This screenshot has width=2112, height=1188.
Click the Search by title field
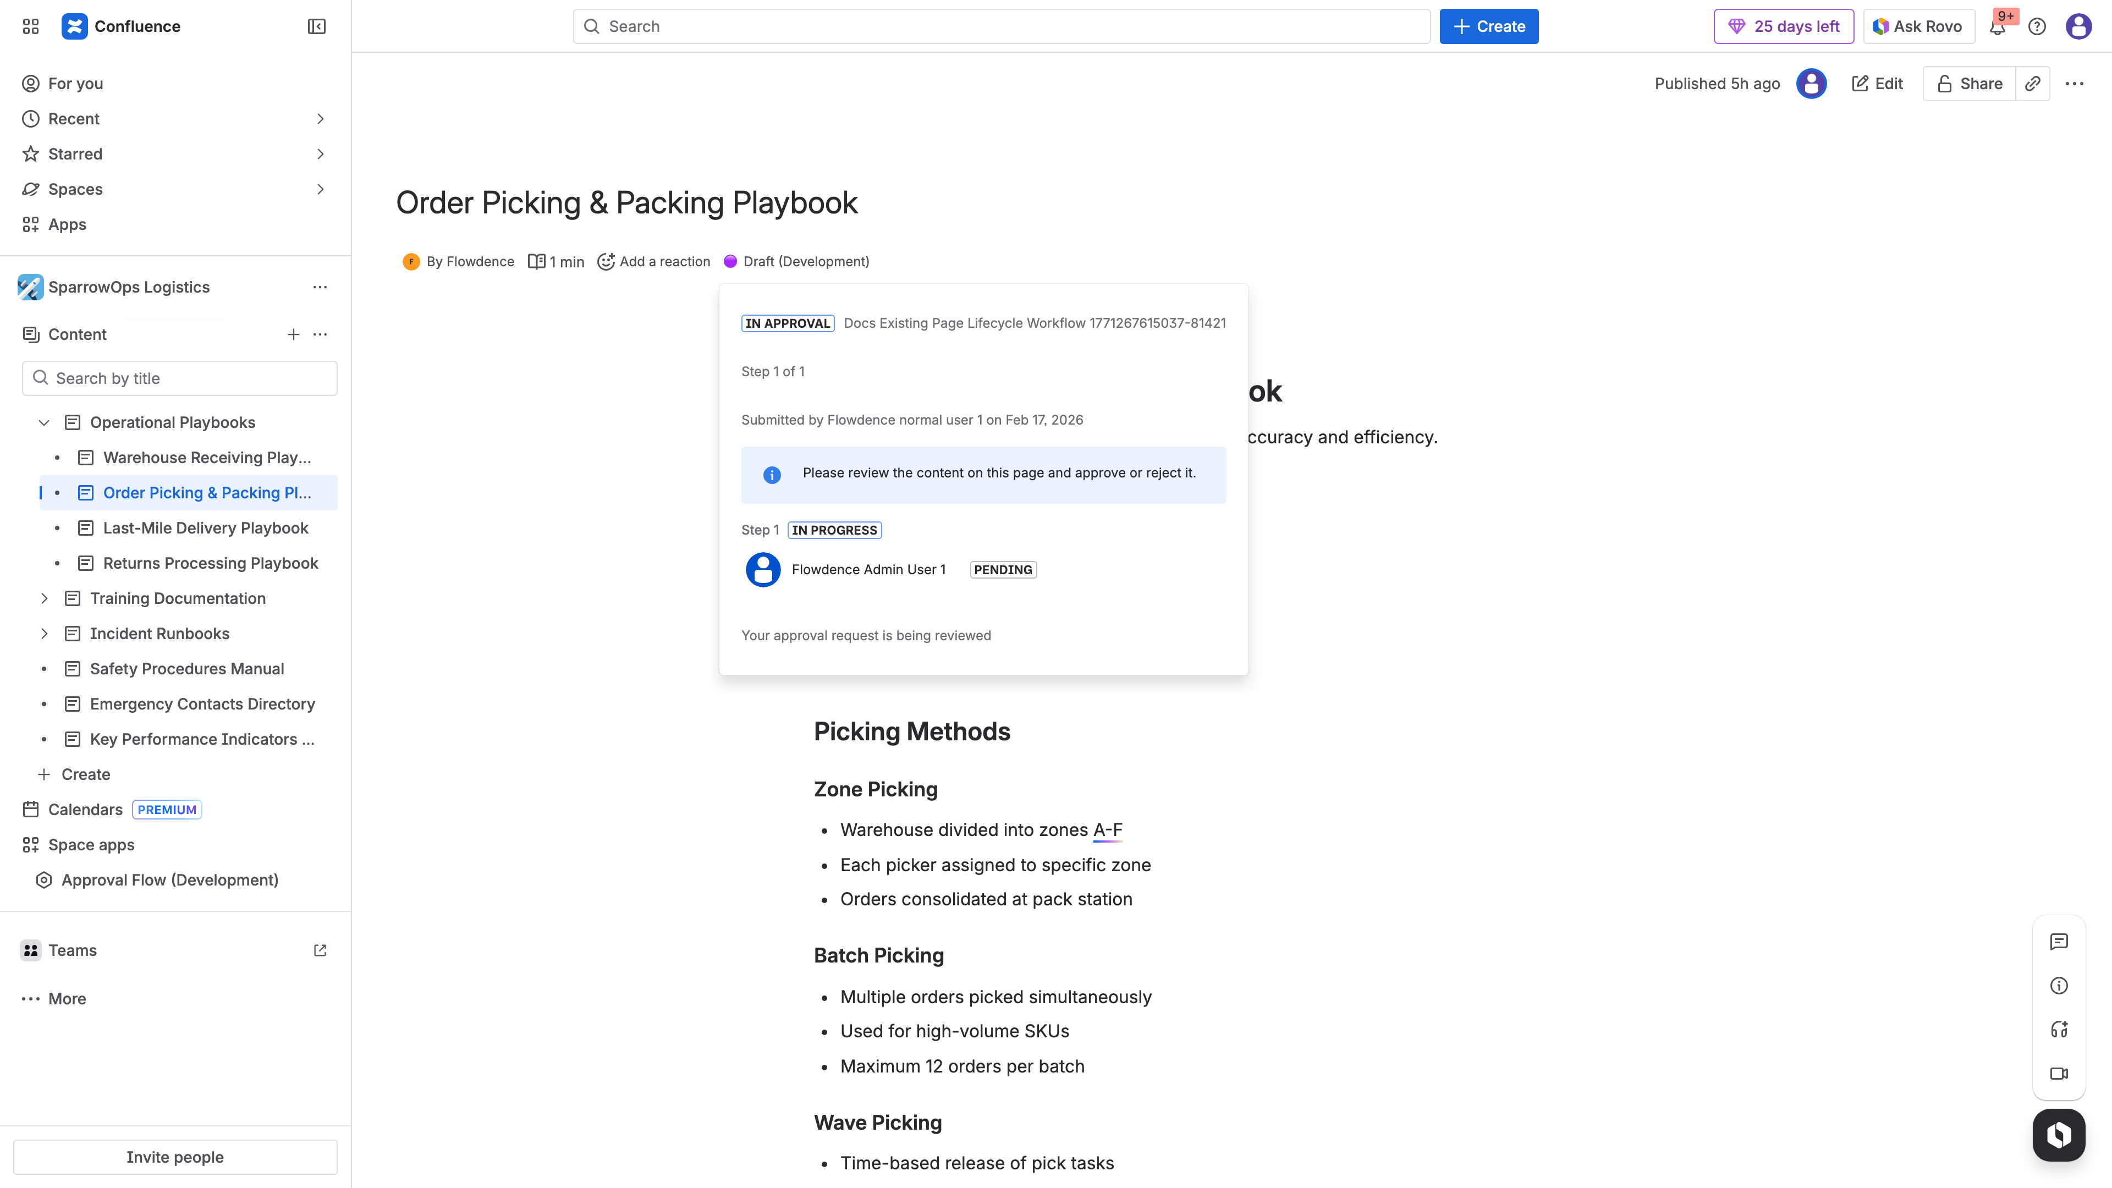(179, 378)
